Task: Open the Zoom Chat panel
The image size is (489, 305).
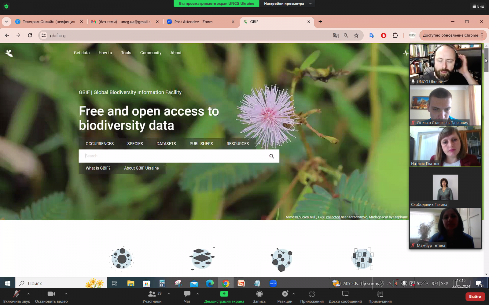Action: pos(187,297)
